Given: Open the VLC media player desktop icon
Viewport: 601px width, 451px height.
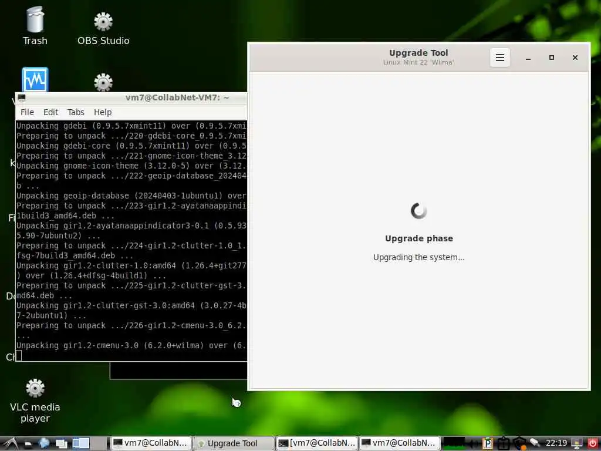Looking at the screenshot, I should click(35, 400).
